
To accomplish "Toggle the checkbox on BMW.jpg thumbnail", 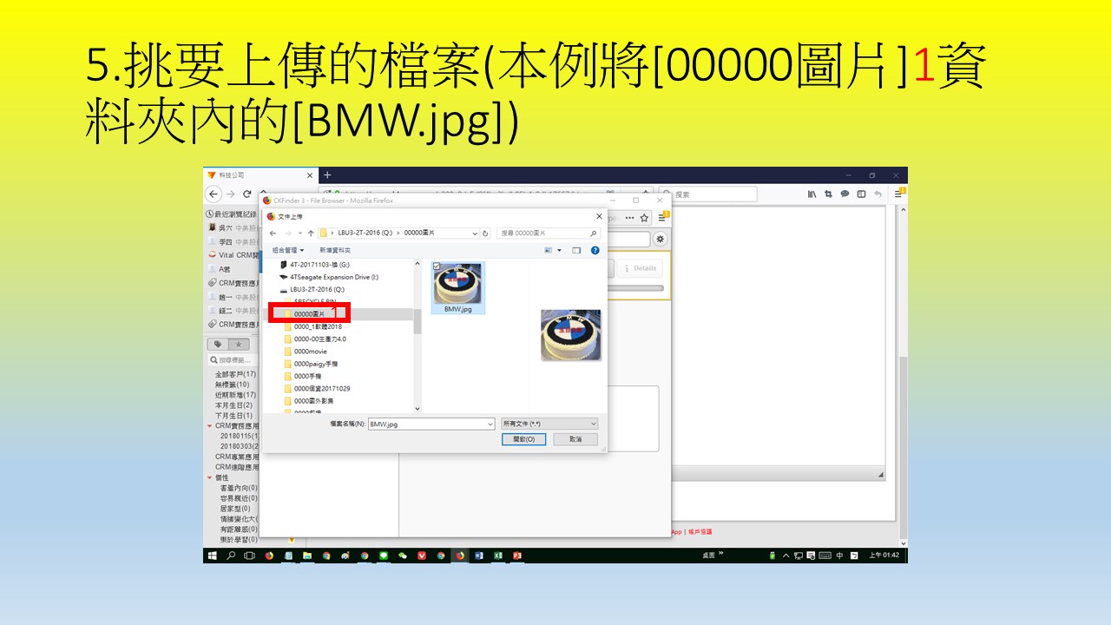I will tap(437, 266).
